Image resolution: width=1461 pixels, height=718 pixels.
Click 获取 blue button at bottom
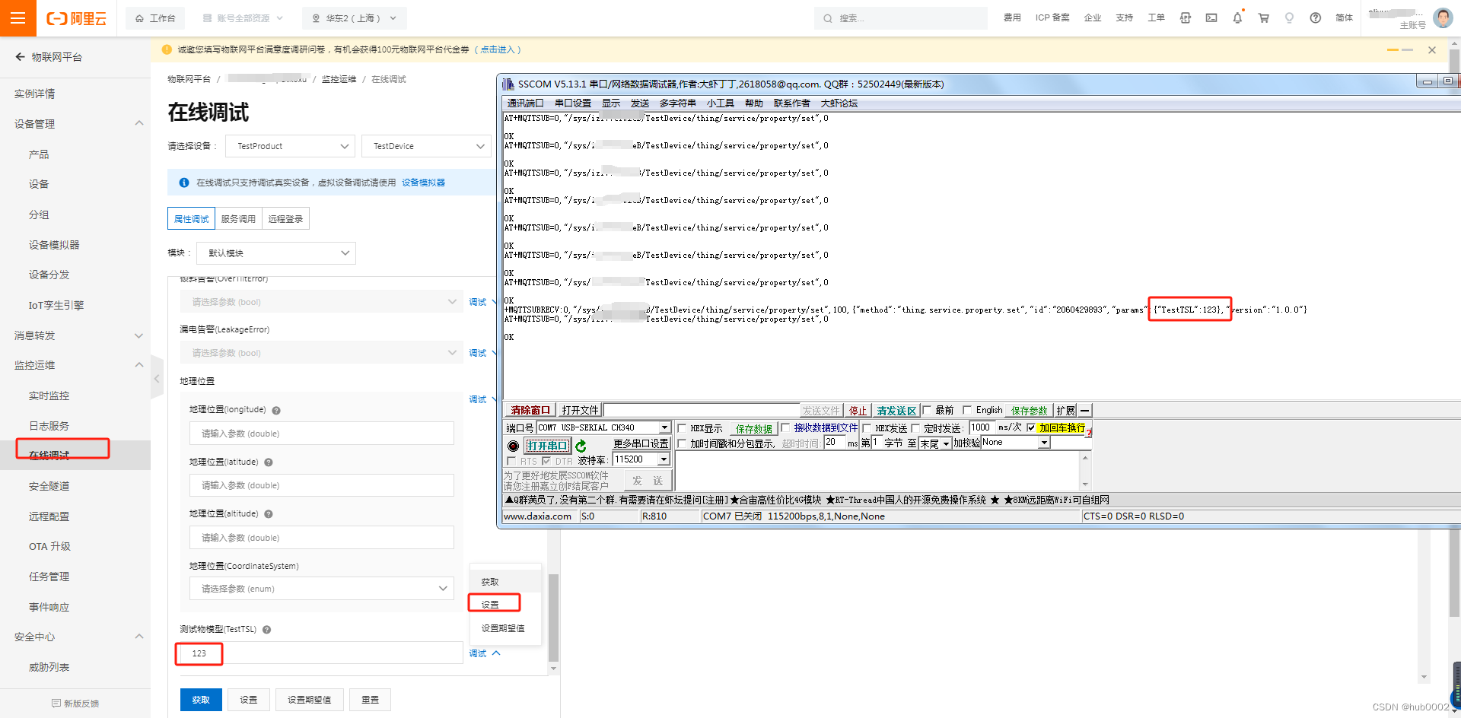pos(201,700)
